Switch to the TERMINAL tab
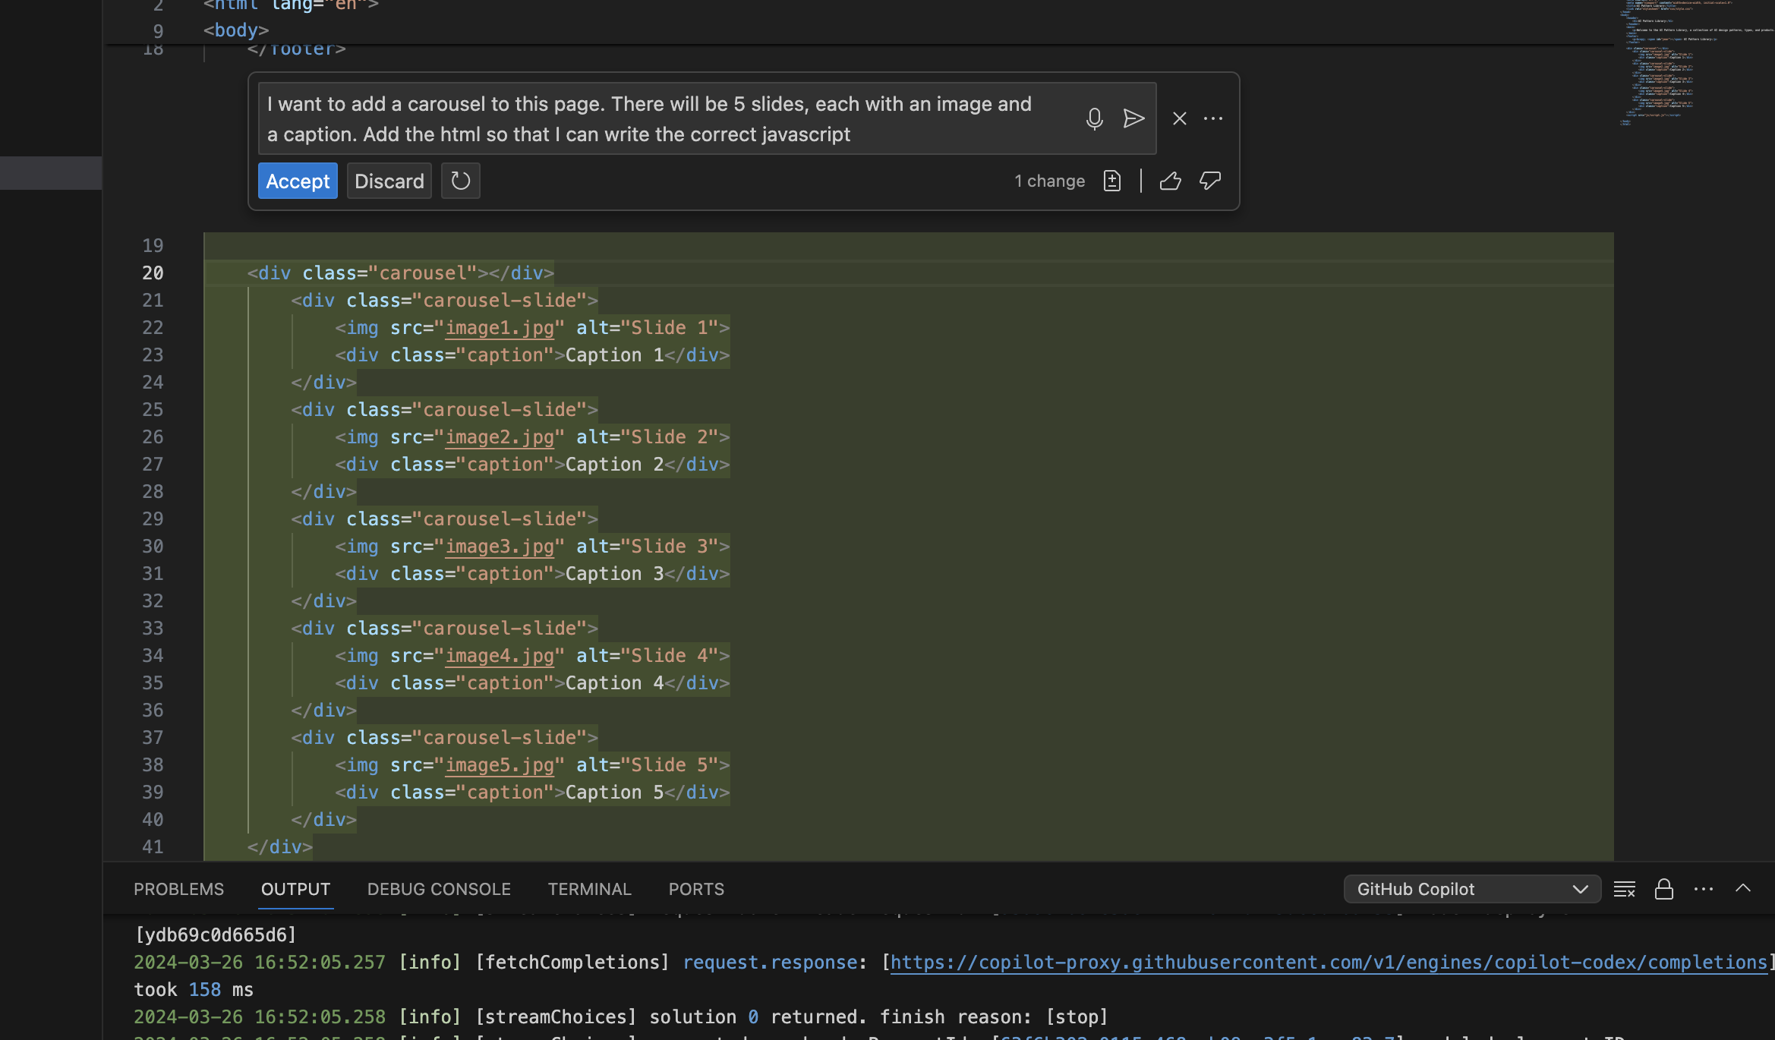 point(589,889)
